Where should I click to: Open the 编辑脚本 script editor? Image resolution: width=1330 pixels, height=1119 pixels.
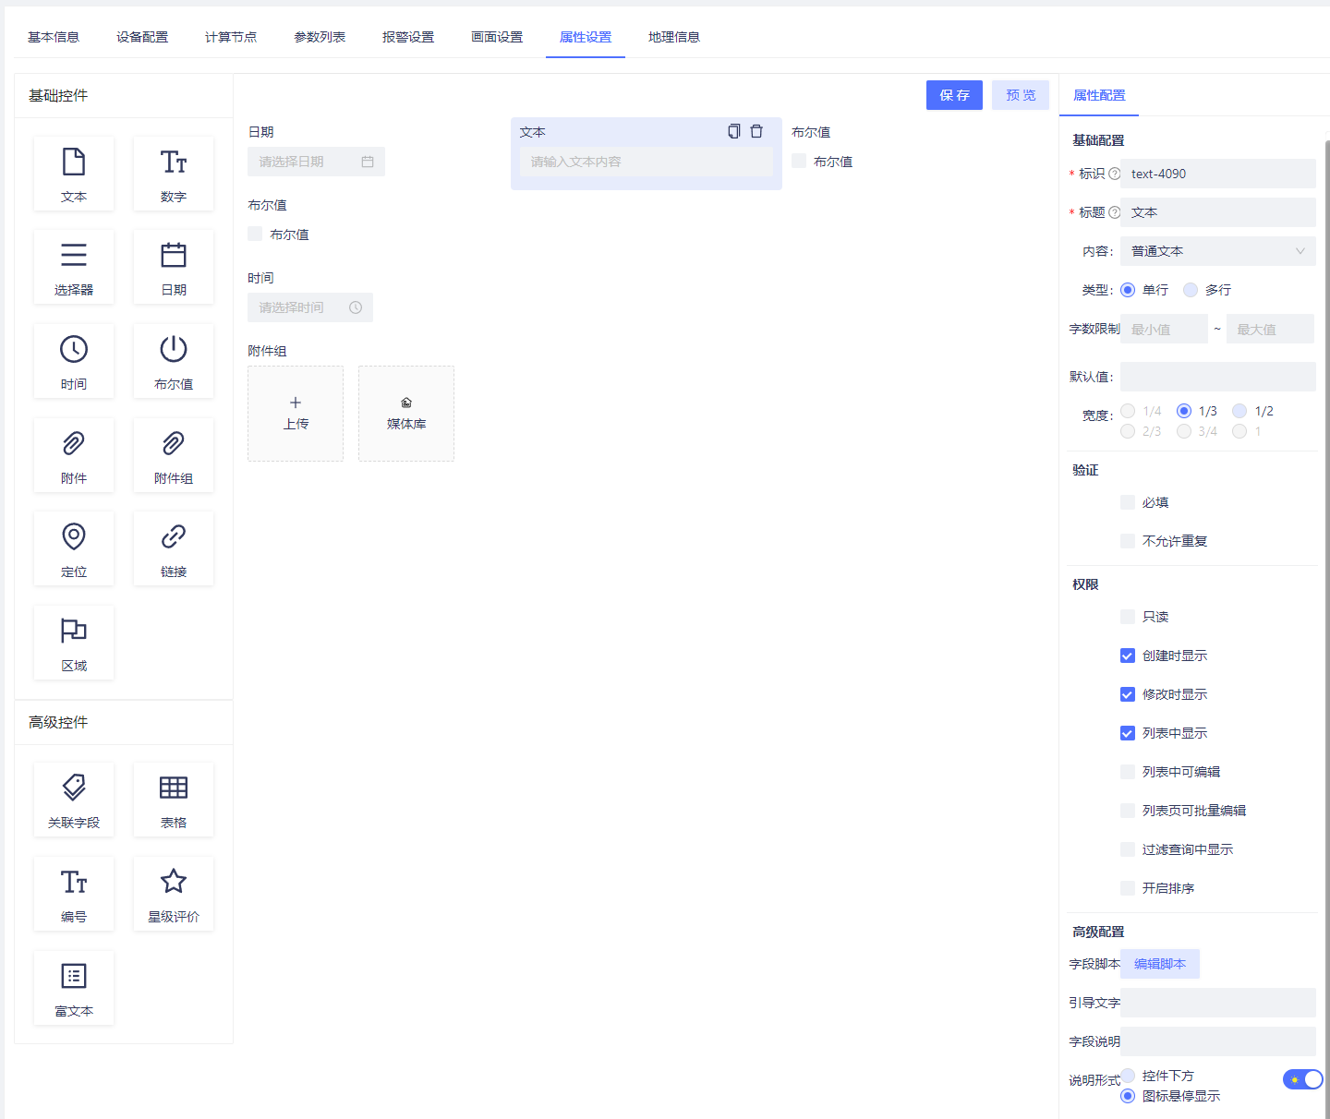coord(1160,964)
